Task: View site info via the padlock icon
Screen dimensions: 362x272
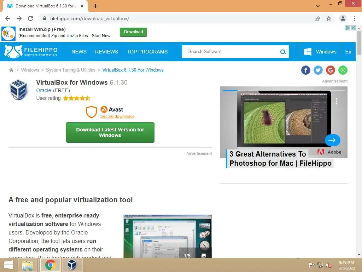Action: coord(45,18)
